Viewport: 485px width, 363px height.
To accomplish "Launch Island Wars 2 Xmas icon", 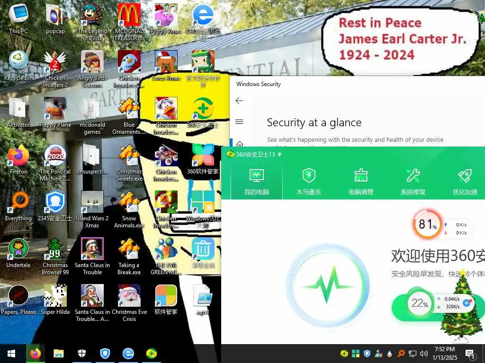I will (92, 209).
